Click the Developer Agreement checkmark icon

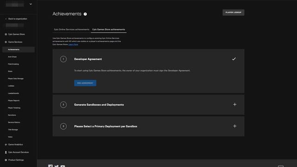(x=234, y=59)
